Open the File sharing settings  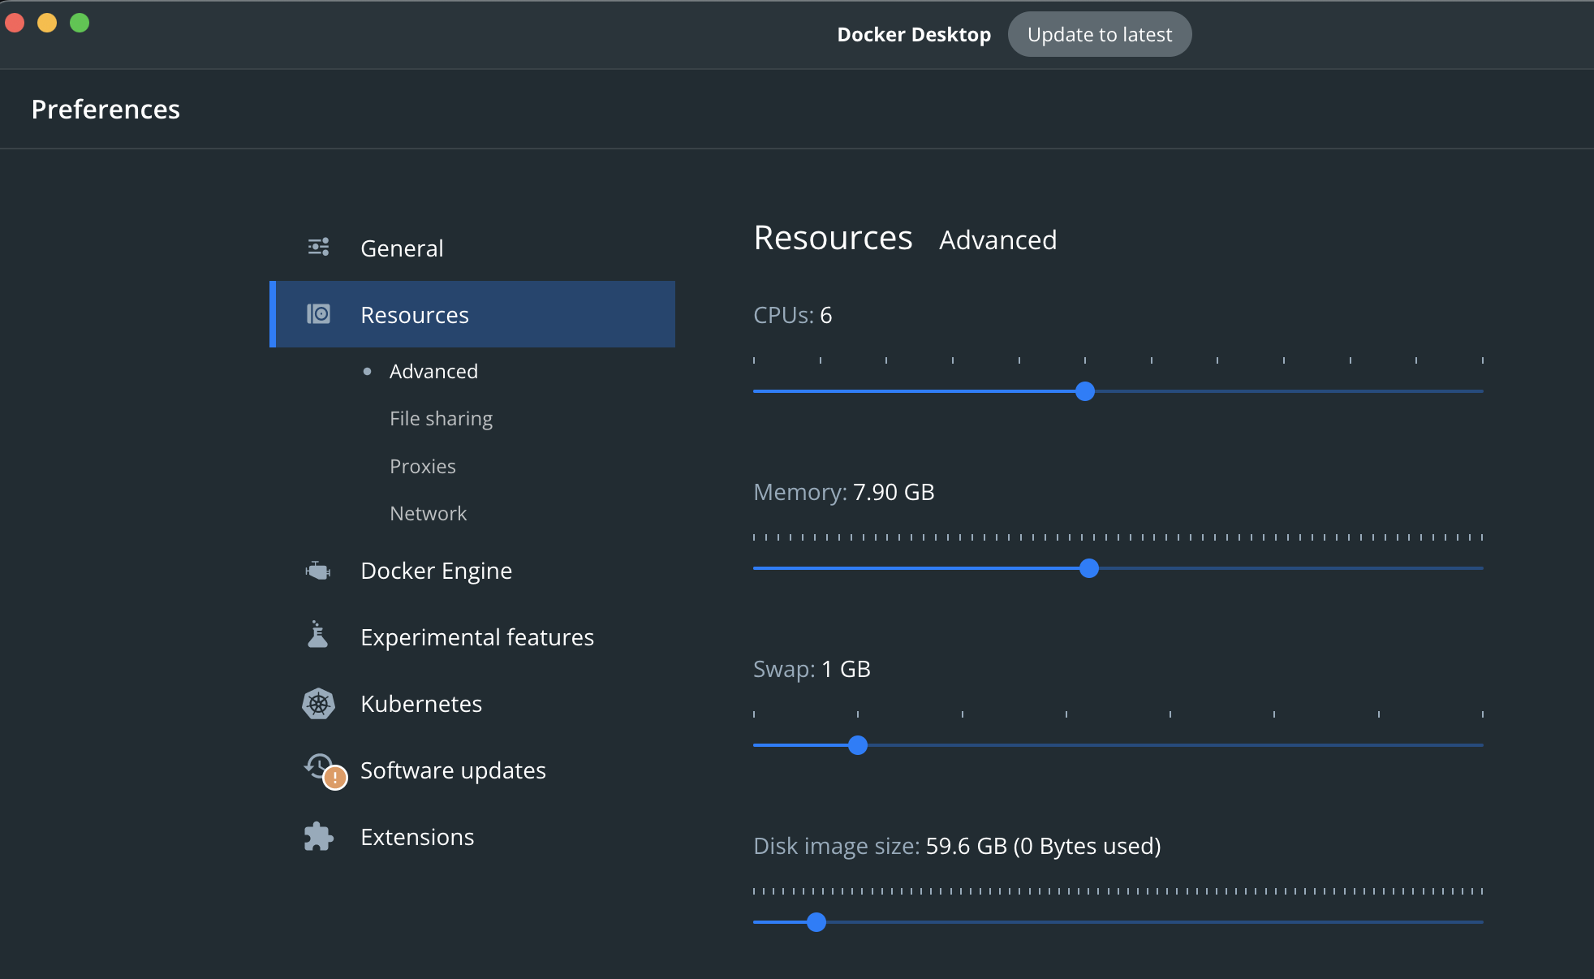click(x=441, y=418)
